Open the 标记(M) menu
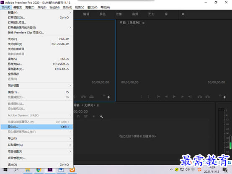The height and width of the screenshot is (174, 232). click(54, 8)
